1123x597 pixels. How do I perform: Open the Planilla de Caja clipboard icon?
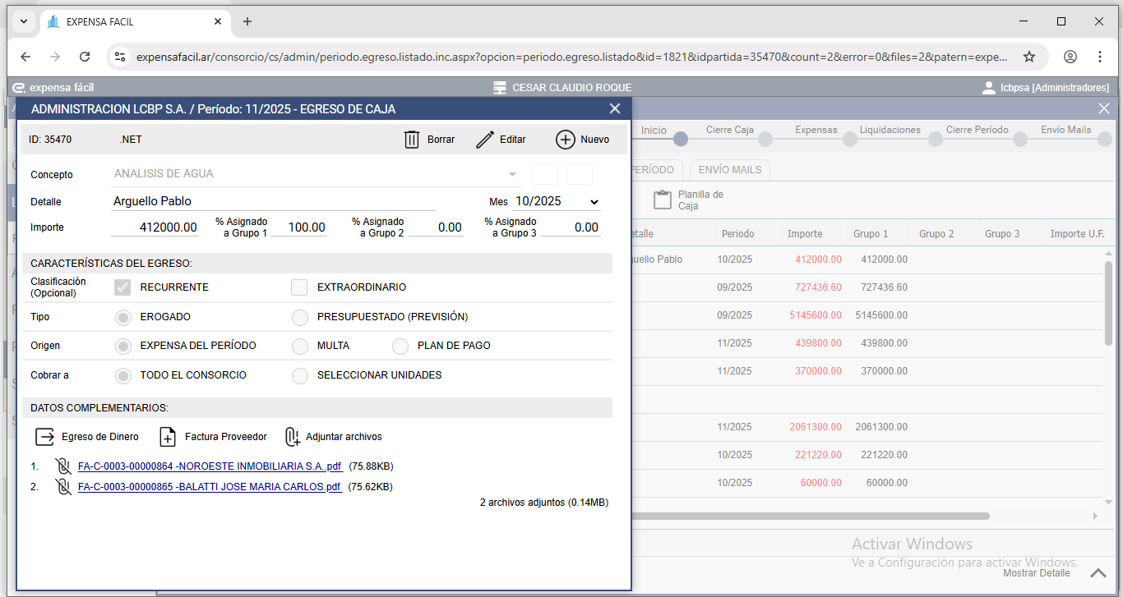[x=663, y=200]
